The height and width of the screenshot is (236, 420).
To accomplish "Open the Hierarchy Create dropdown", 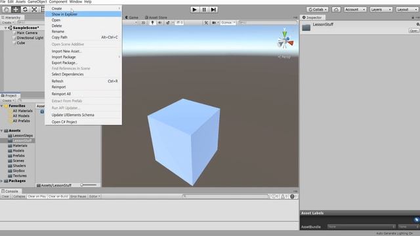I will [8, 23].
